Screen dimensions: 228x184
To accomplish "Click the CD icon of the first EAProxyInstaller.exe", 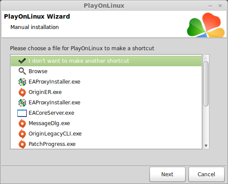I will point(22,82).
